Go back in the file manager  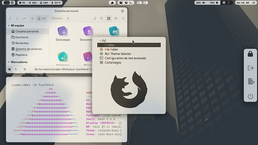(10, 18)
